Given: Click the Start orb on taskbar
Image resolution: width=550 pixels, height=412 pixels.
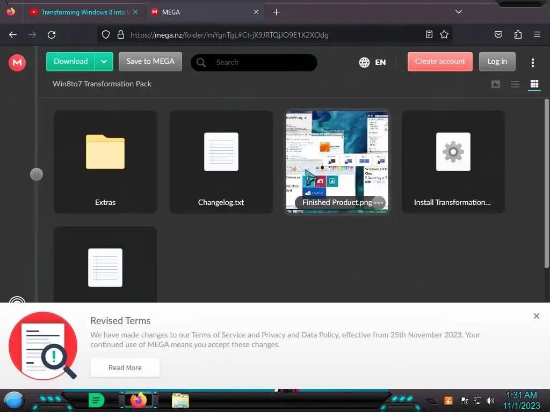Looking at the screenshot, I should point(14,400).
